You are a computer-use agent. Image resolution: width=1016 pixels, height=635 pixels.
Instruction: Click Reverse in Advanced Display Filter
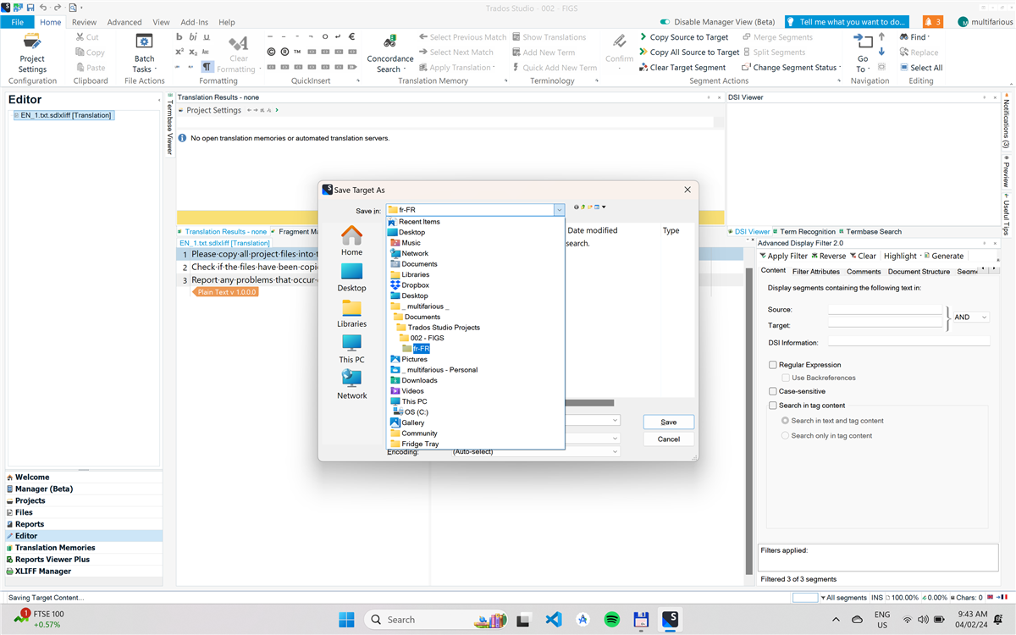coord(828,256)
